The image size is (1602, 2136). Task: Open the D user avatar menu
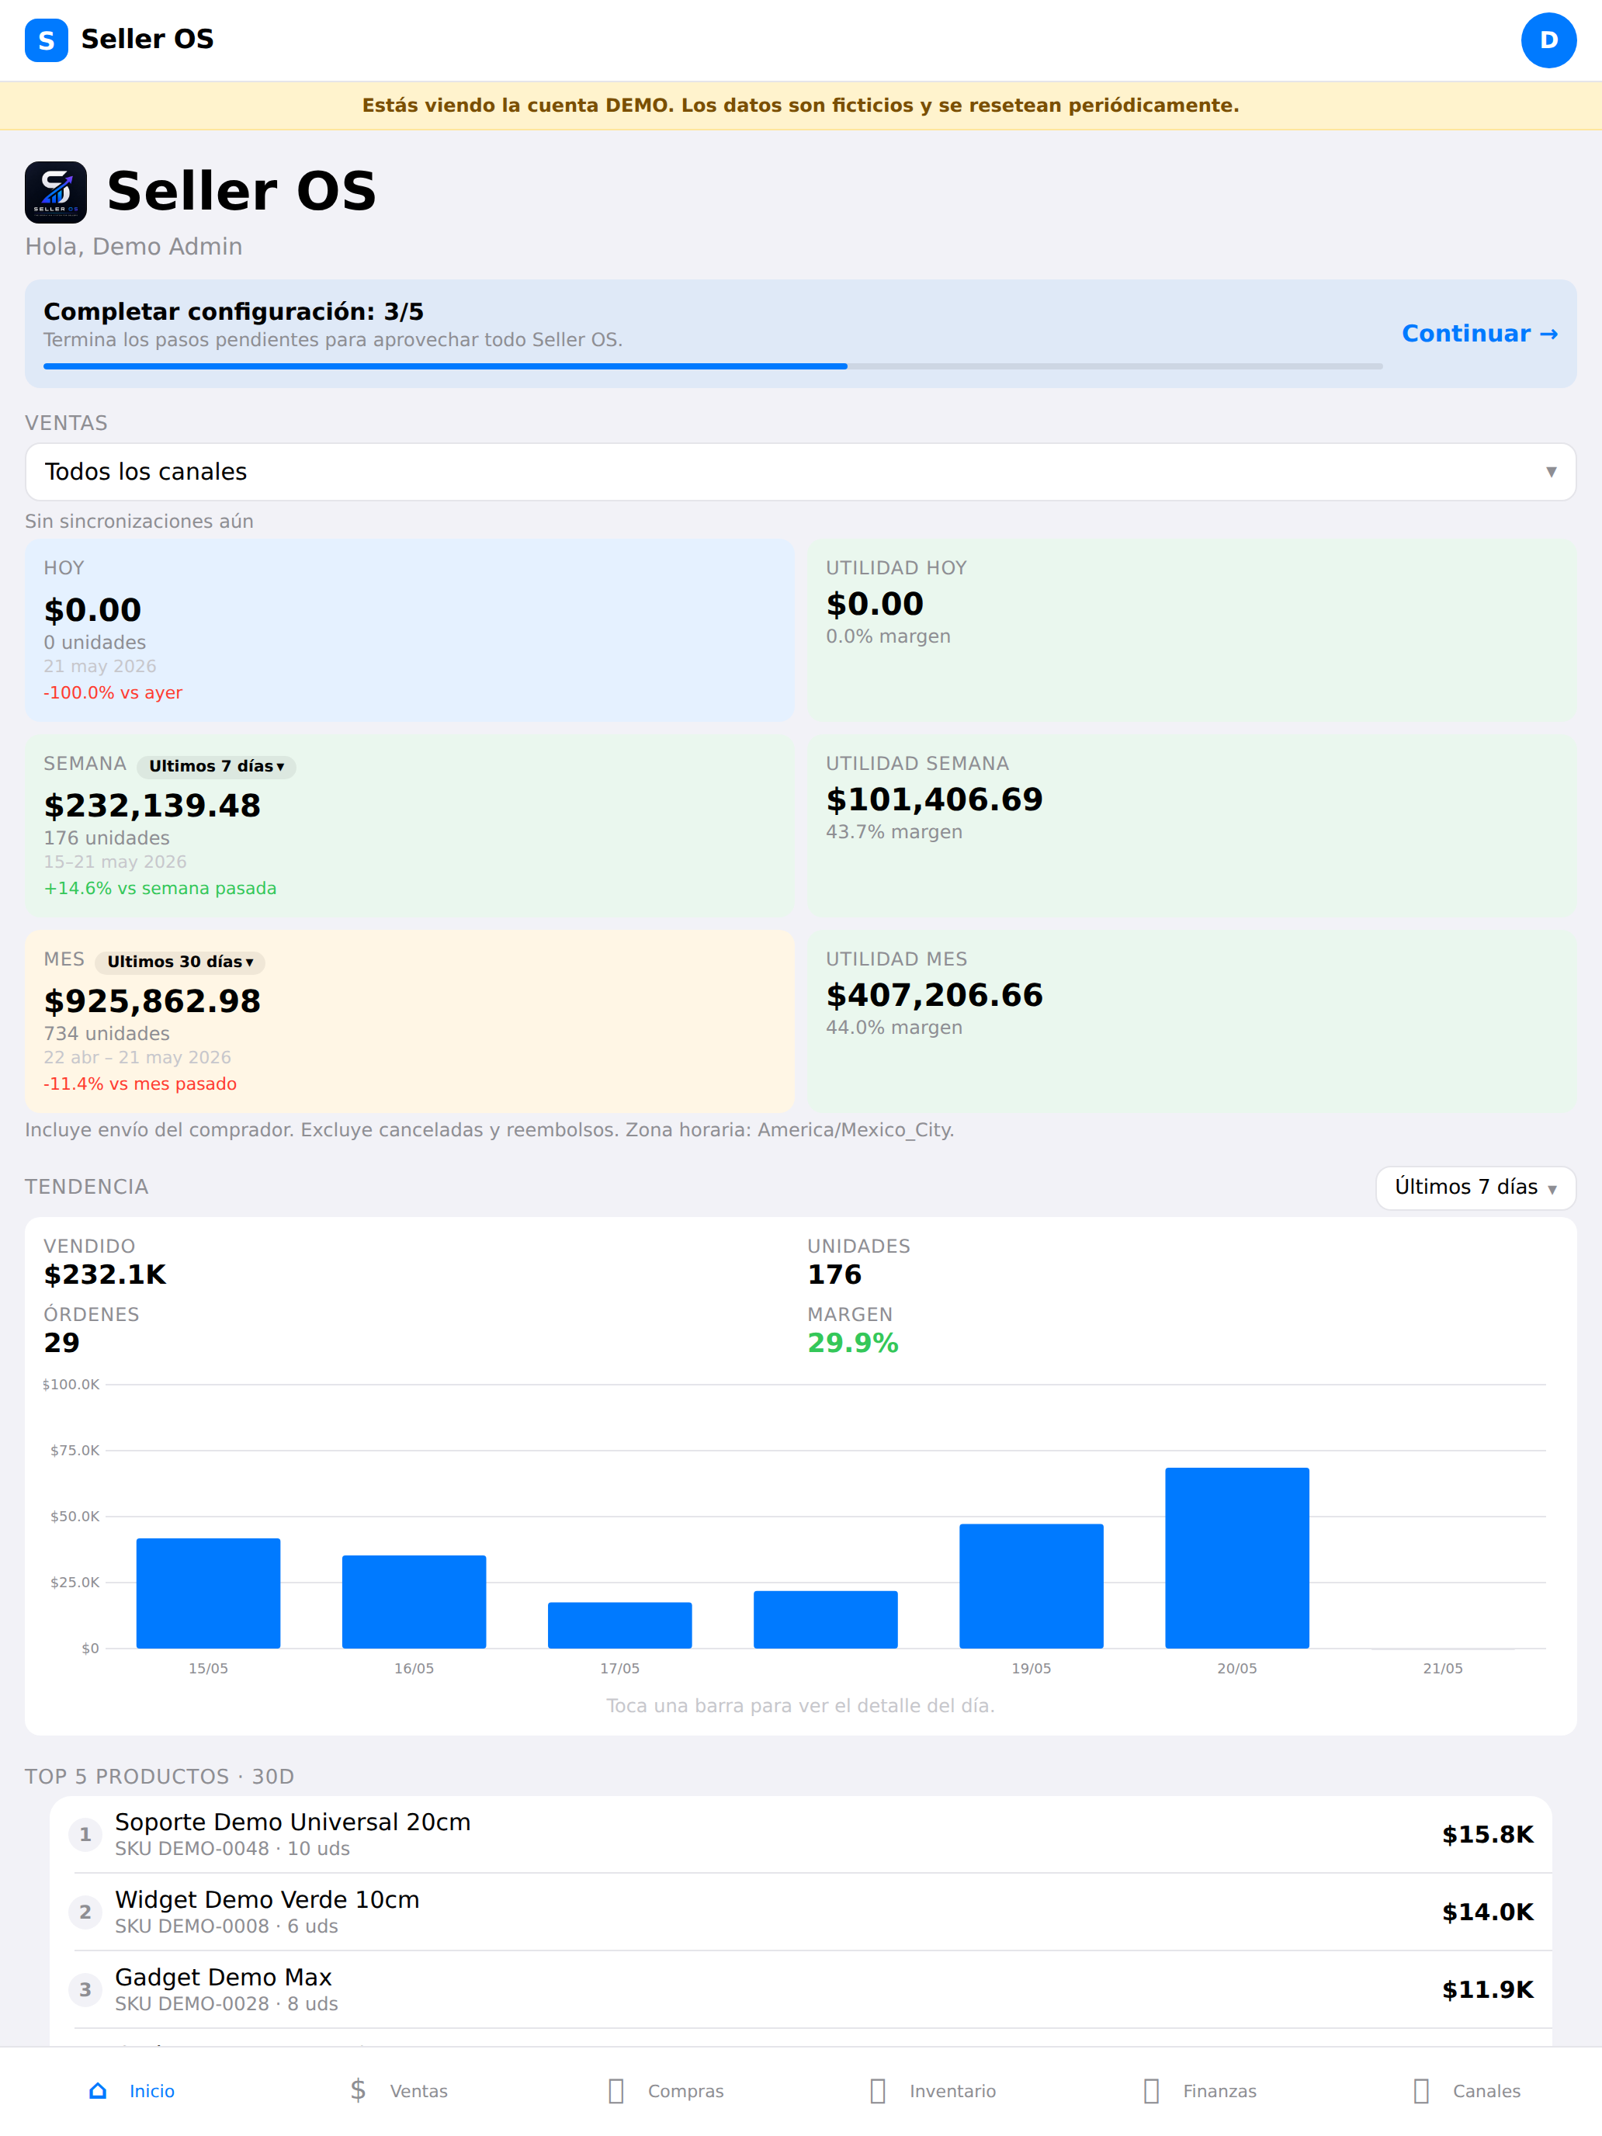point(1548,40)
